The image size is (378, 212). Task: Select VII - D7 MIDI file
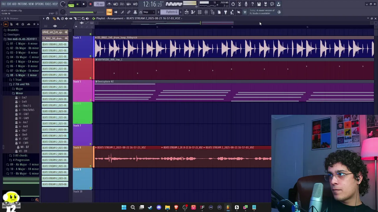24,147
